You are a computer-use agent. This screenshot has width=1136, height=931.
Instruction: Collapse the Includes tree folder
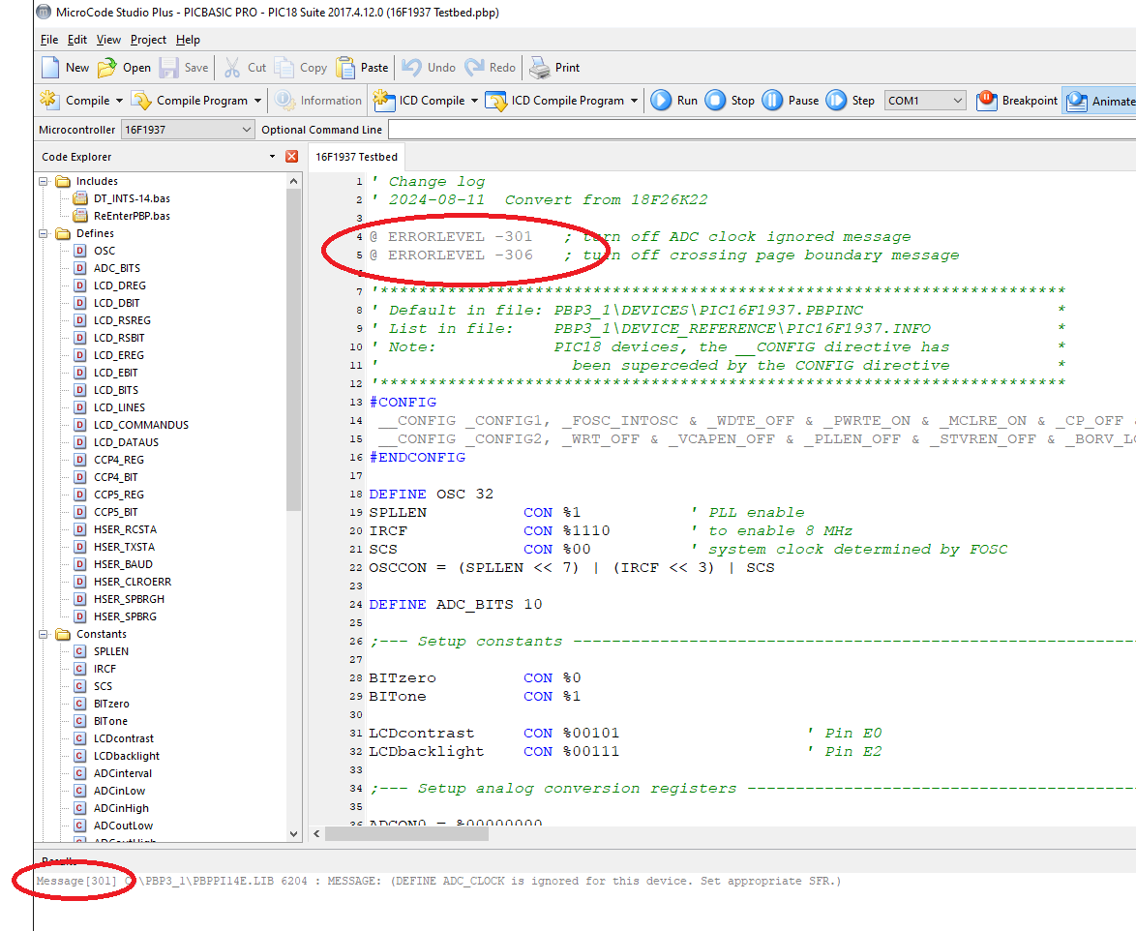[44, 181]
